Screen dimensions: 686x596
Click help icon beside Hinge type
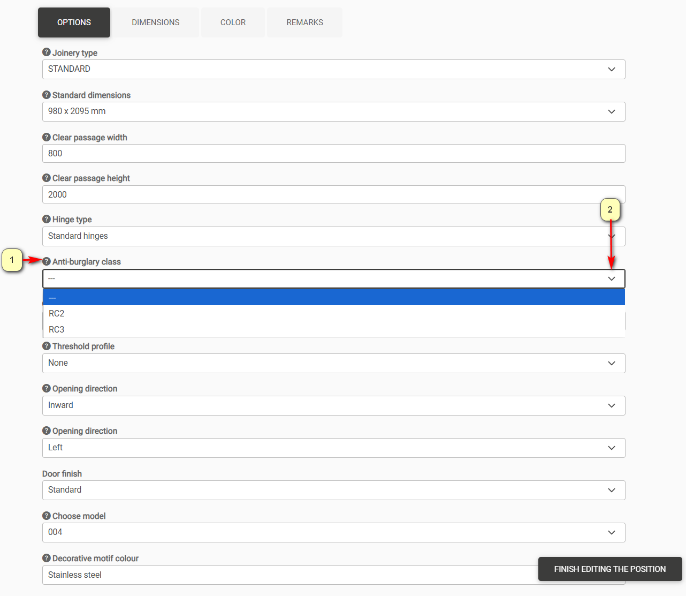[47, 219]
